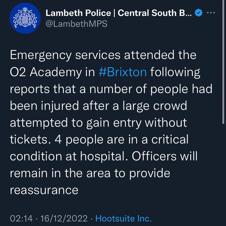Open the three-dot more options menu
Screen dimensions: 226x226
tap(211, 13)
